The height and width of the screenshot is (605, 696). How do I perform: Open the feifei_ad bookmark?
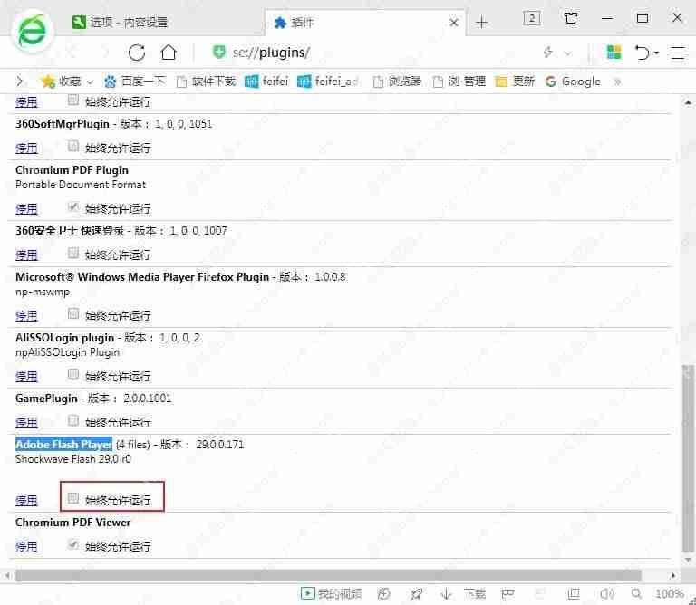click(327, 82)
